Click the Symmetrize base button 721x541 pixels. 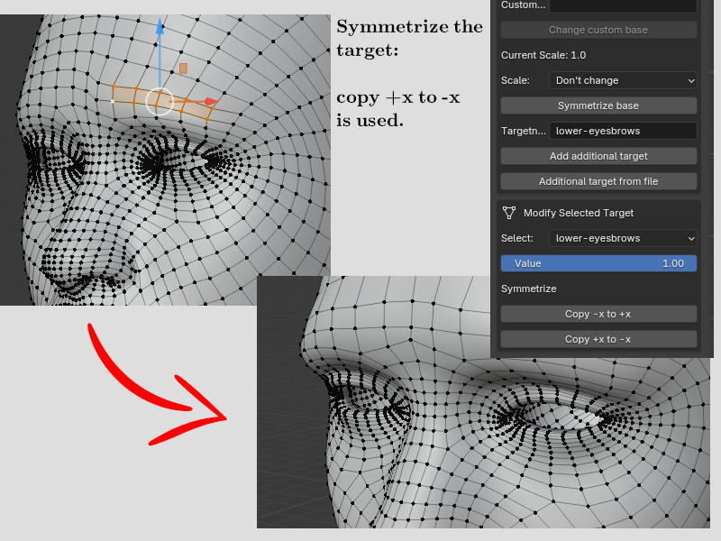pyautogui.click(x=598, y=105)
